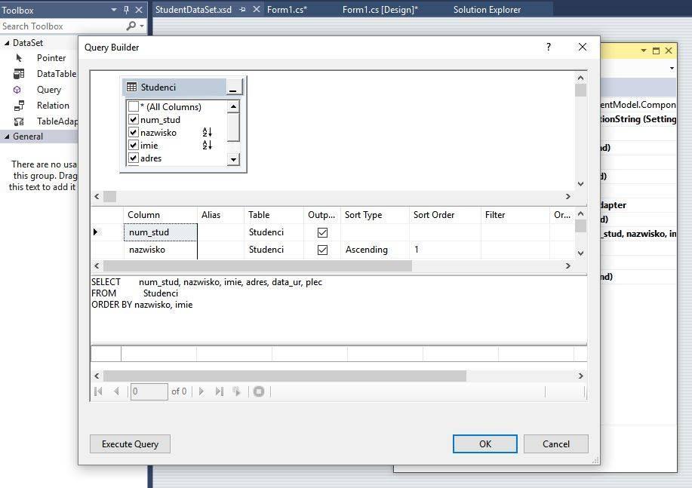
Task: Cancel the Query Builder dialog
Action: [x=556, y=444]
